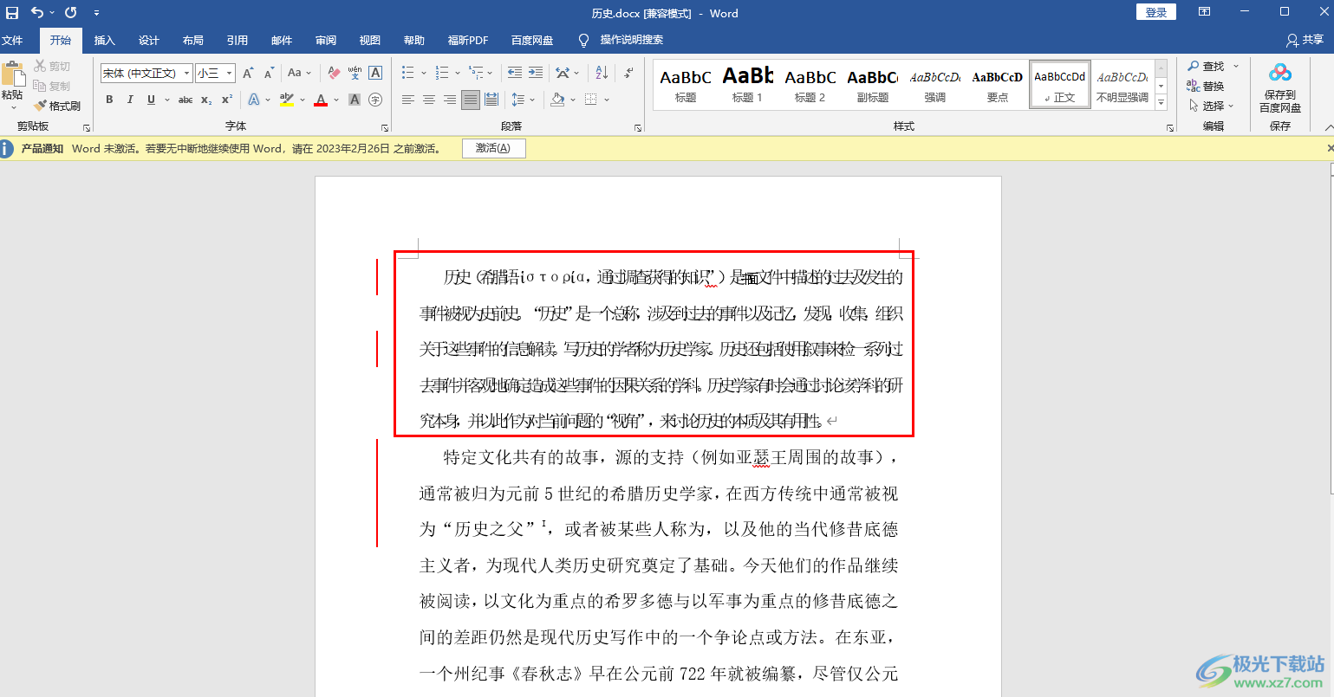Apply distributed alignment to paragraph
This screenshot has height=697, width=1334.
pyautogui.click(x=491, y=100)
